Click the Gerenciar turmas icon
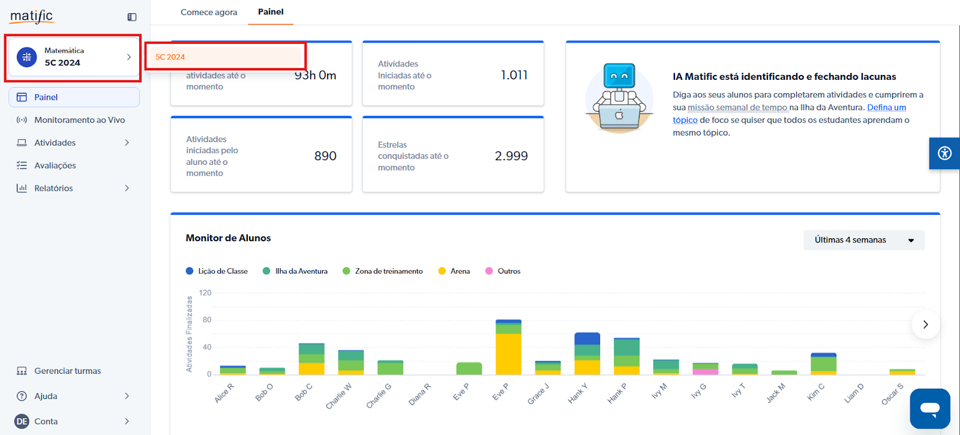The height and width of the screenshot is (435, 960). [22, 371]
